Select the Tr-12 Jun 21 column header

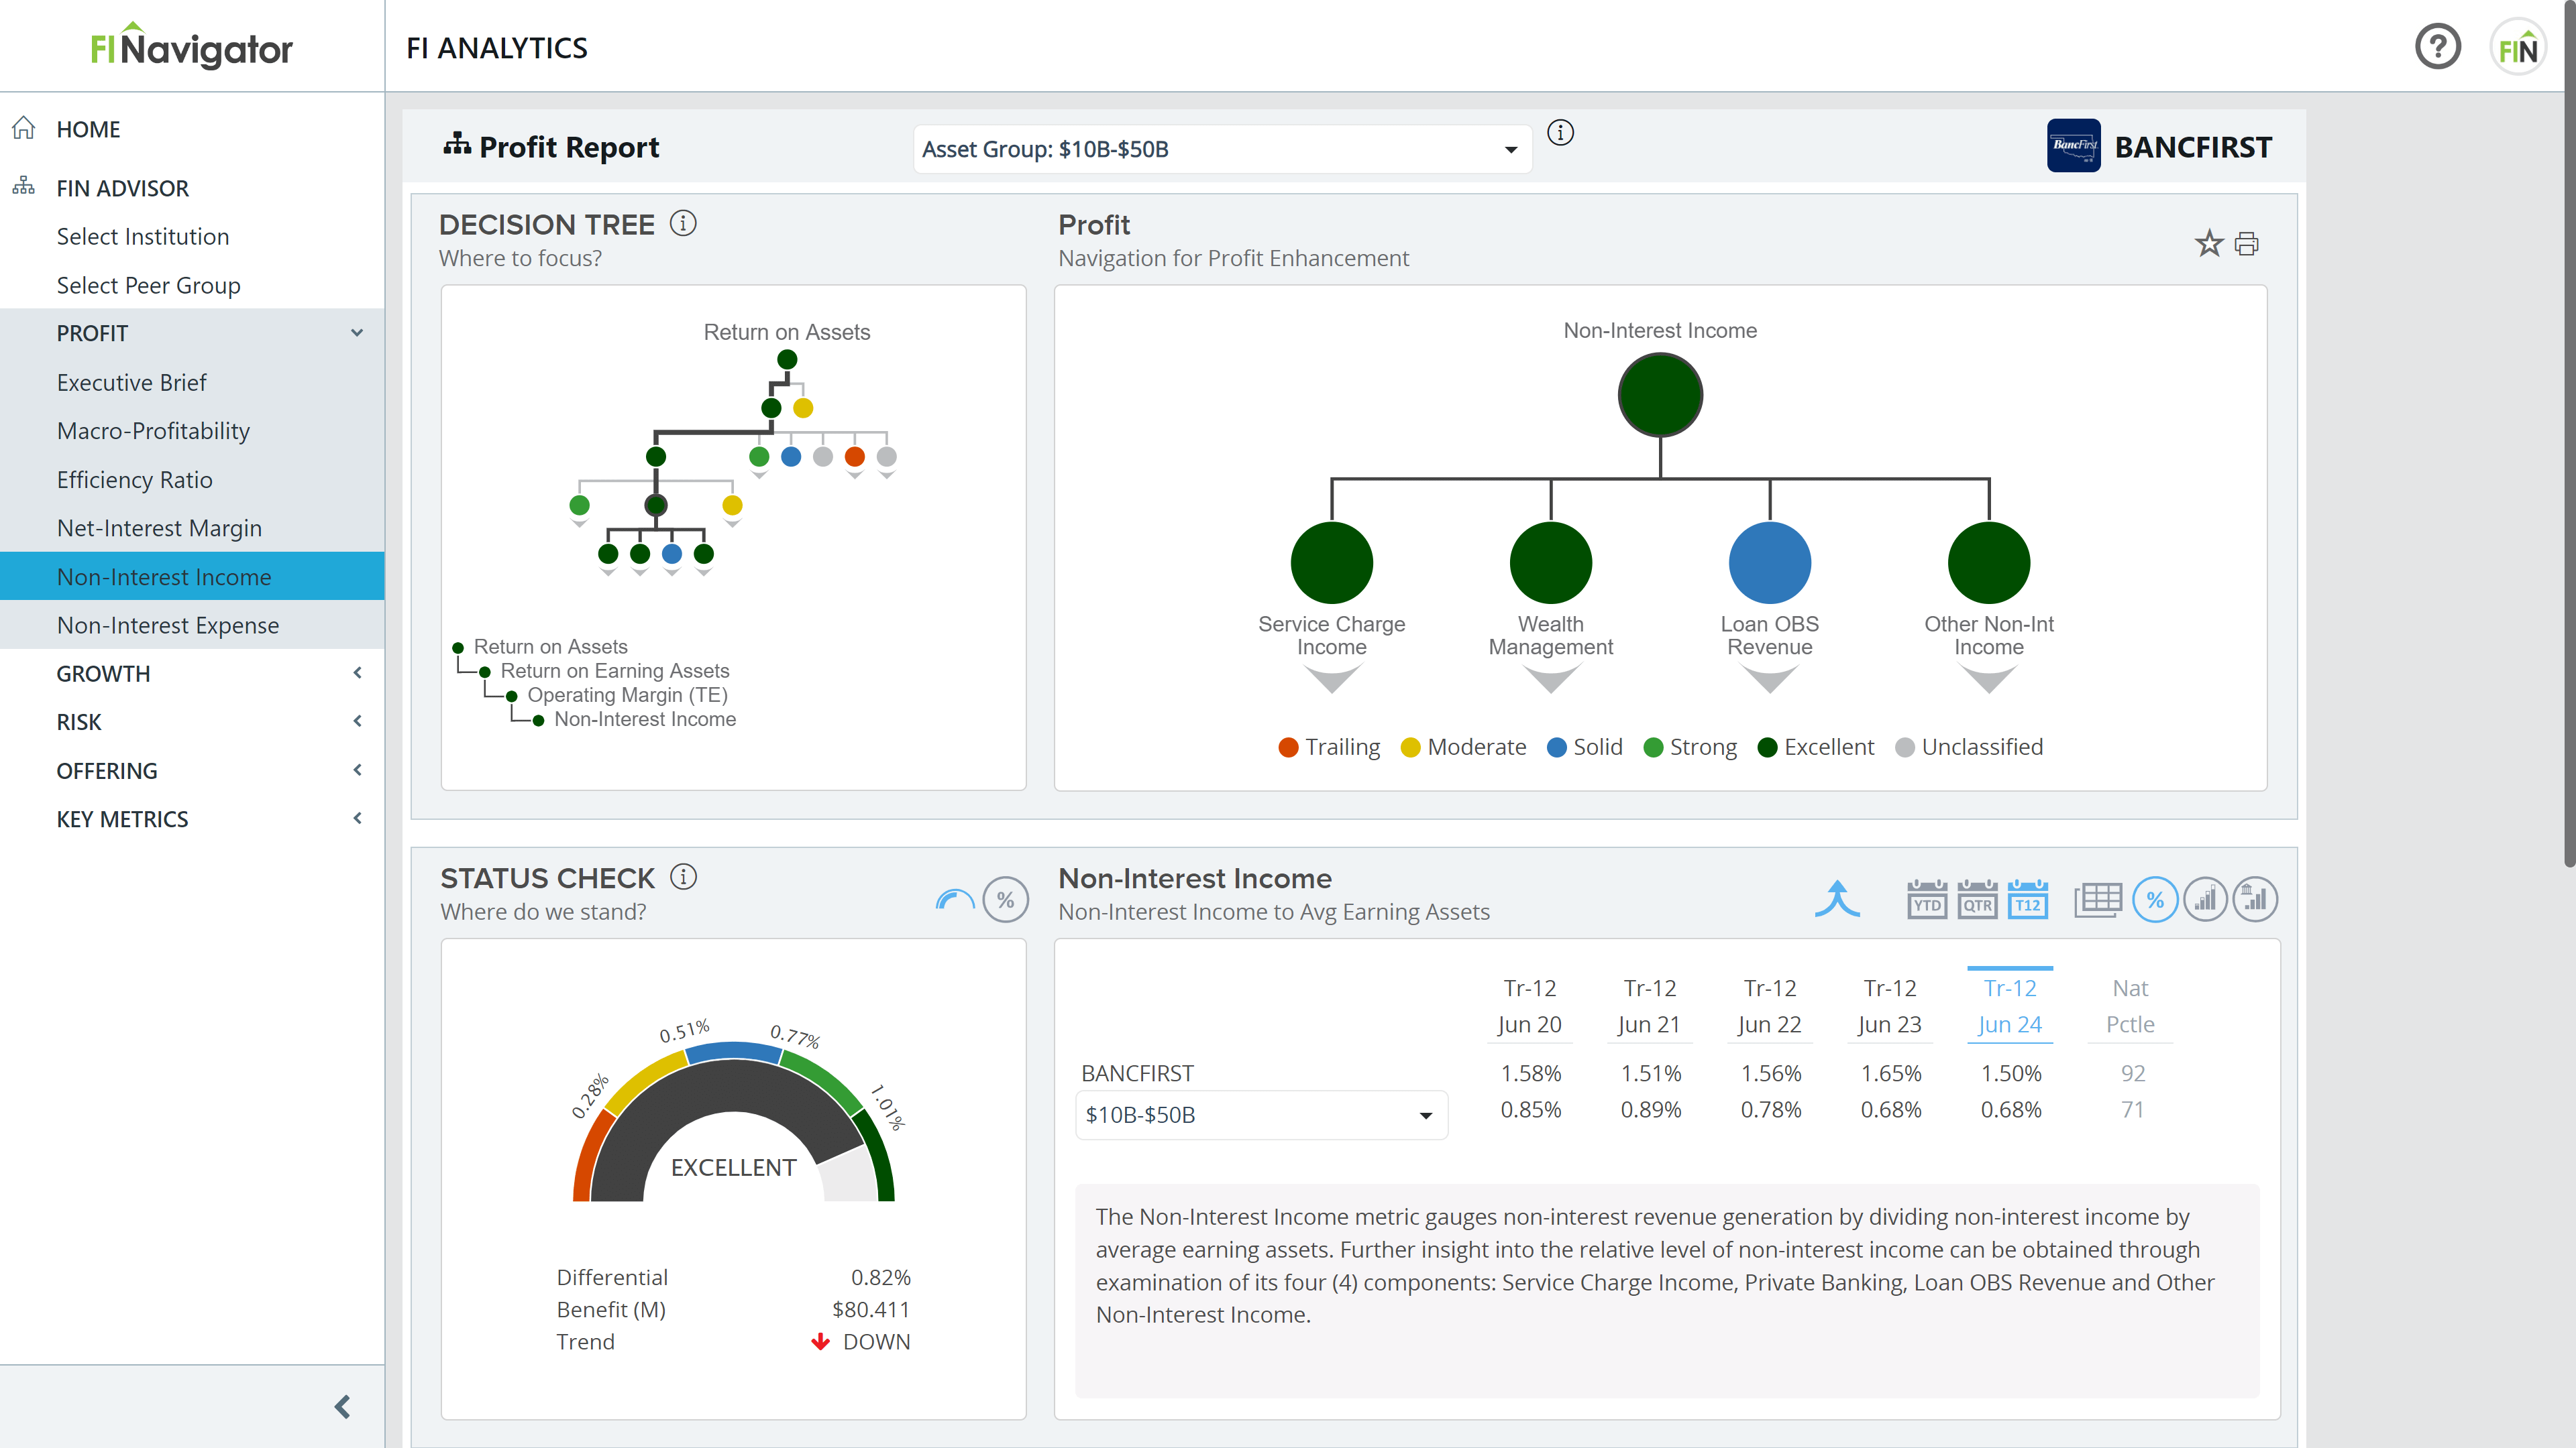coord(1649,1006)
